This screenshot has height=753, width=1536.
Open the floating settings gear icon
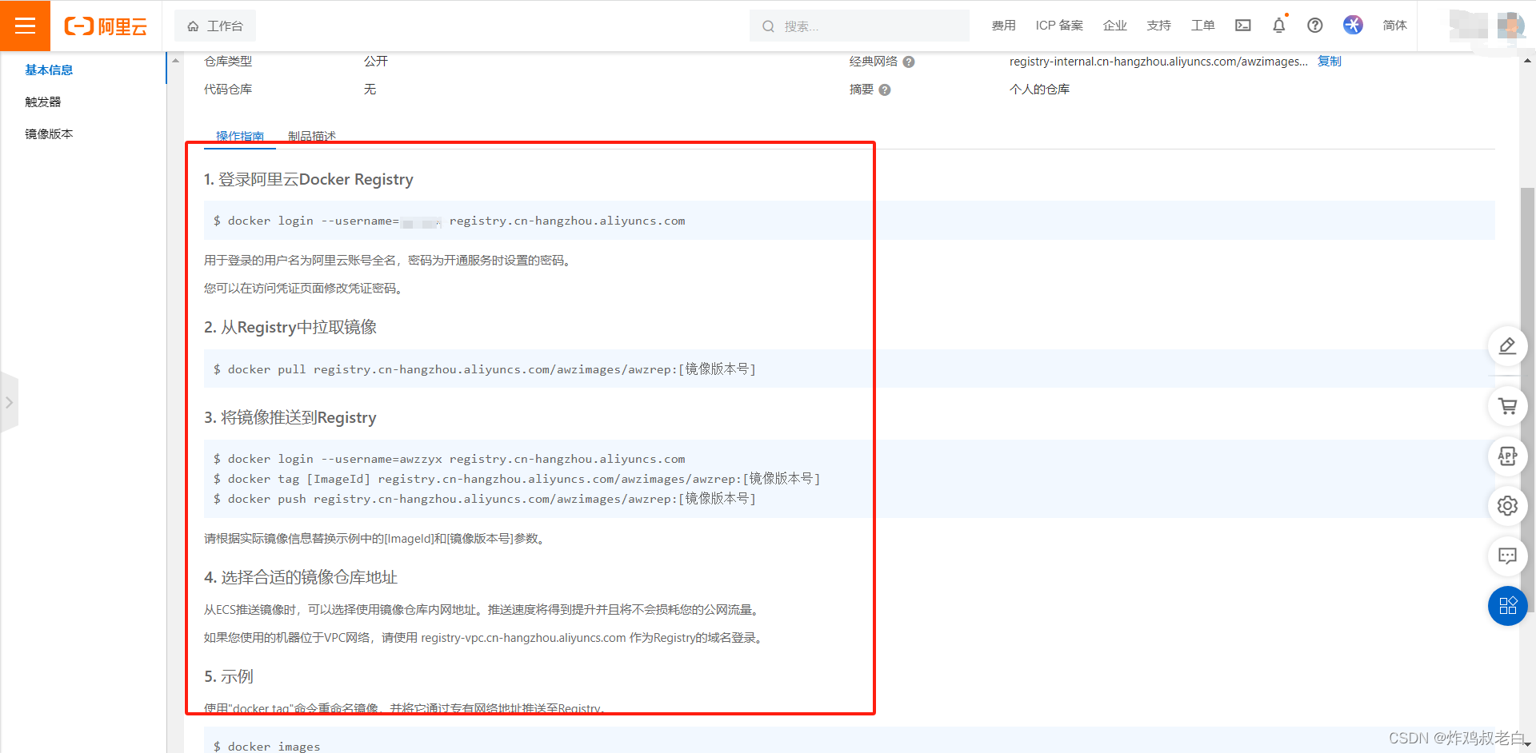(1507, 506)
